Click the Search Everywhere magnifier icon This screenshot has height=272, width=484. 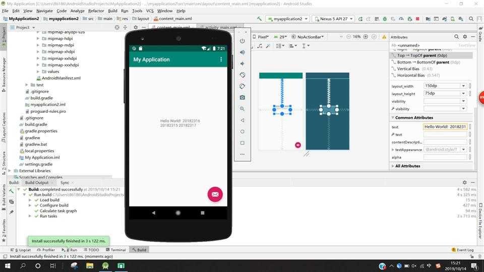click(x=471, y=19)
